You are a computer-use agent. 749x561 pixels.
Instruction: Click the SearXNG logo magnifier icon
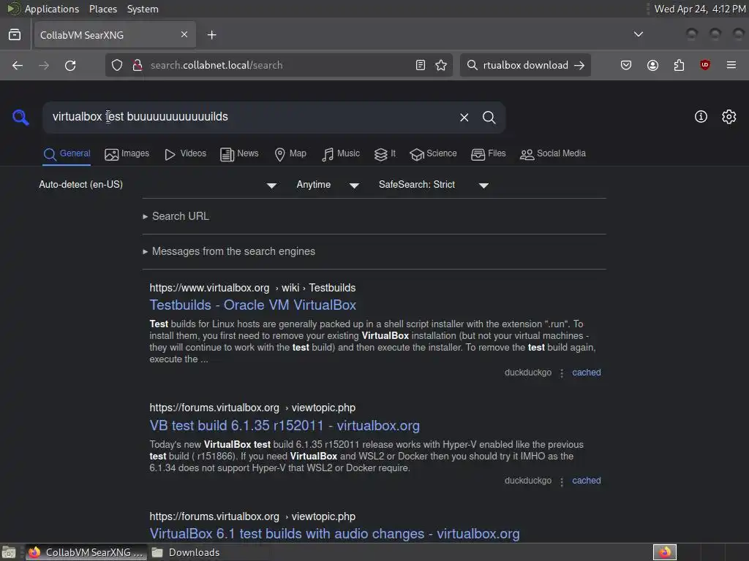20,118
